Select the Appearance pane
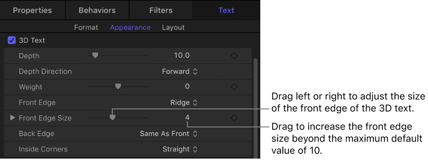 coord(130,27)
